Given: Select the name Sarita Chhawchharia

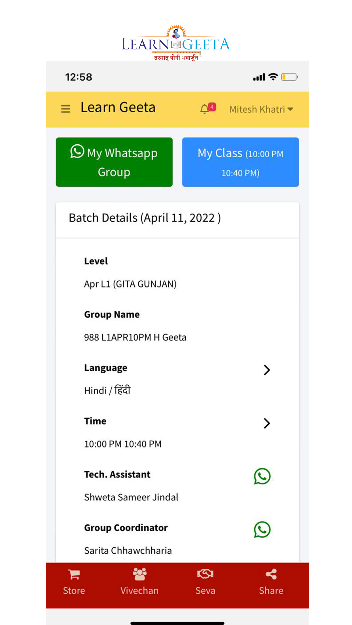Looking at the screenshot, I should tap(128, 551).
